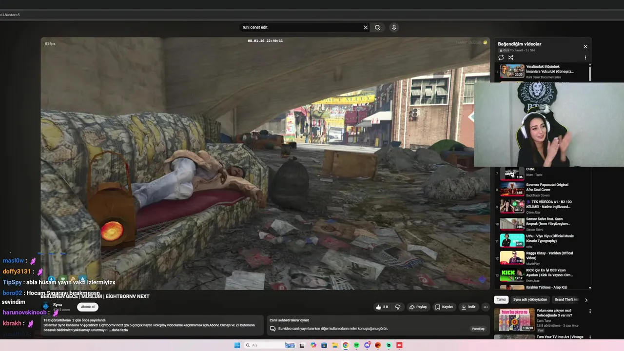Play Uthu - Viyu Viyu playlist item

coord(541,241)
